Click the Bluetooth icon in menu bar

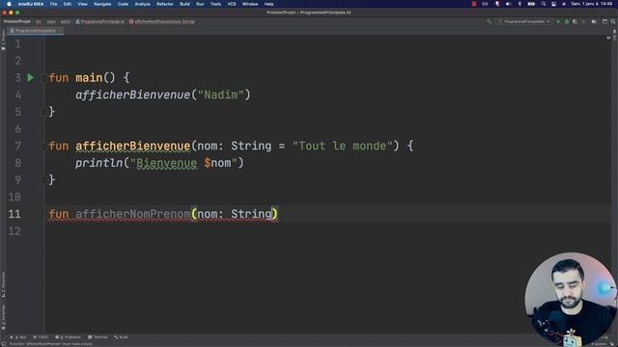click(520, 4)
